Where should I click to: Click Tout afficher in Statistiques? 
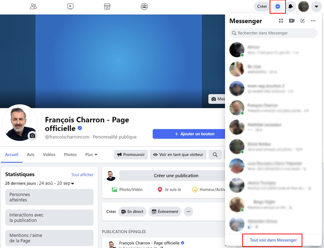click(x=82, y=175)
